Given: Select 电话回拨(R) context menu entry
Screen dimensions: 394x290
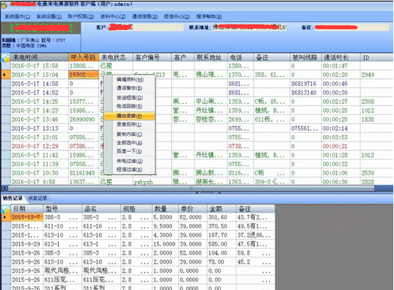Looking at the screenshot, I should click(129, 106).
